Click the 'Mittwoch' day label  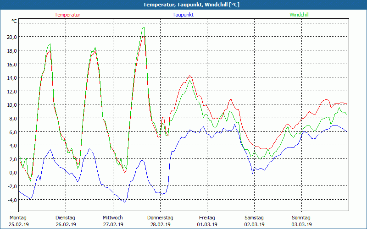(113, 218)
